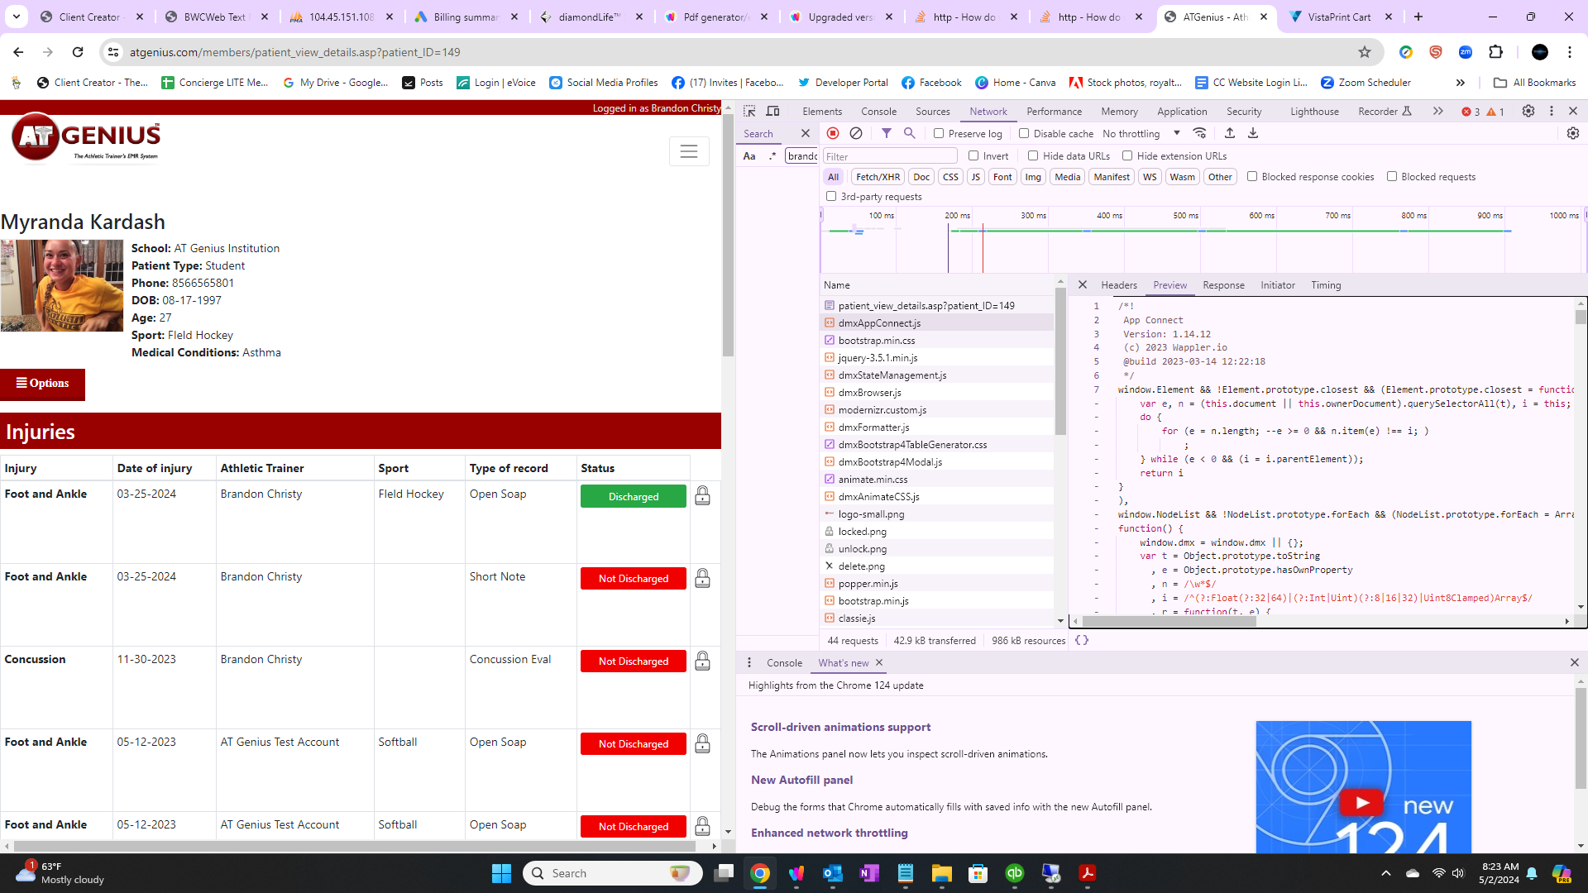Viewport: 1588px width, 893px height.
Task: Click the DevTools inspect element icon
Action: [749, 111]
